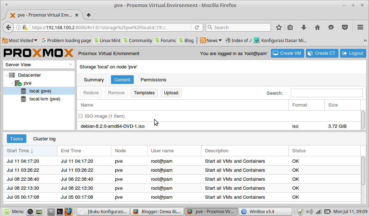Open the Linux Mint Menu button
Screen dimensions: 369x216
pos(13,212)
